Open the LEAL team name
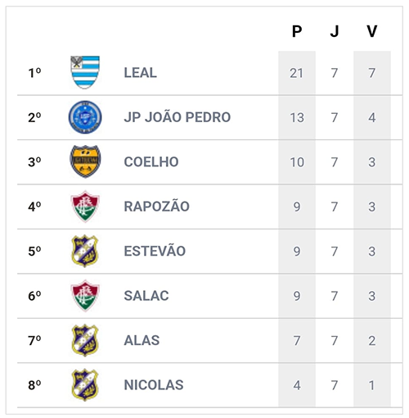 pos(141,73)
